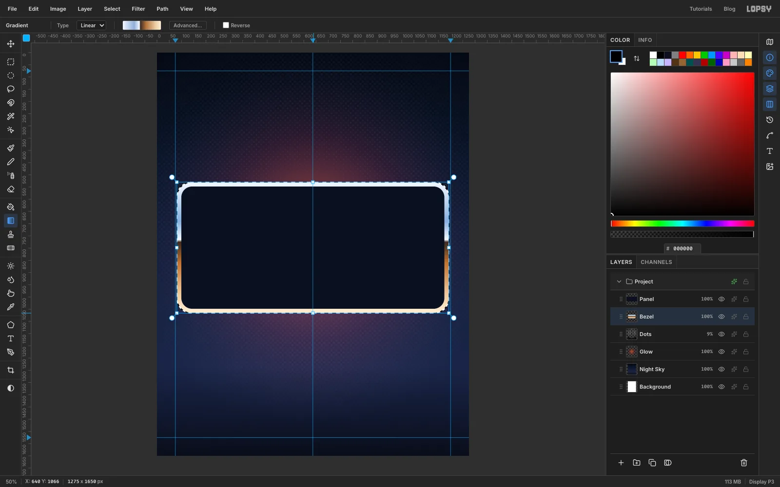Select the Move tool
The width and height of the screenshot is (780, 487).
click(x=11, y=44)
